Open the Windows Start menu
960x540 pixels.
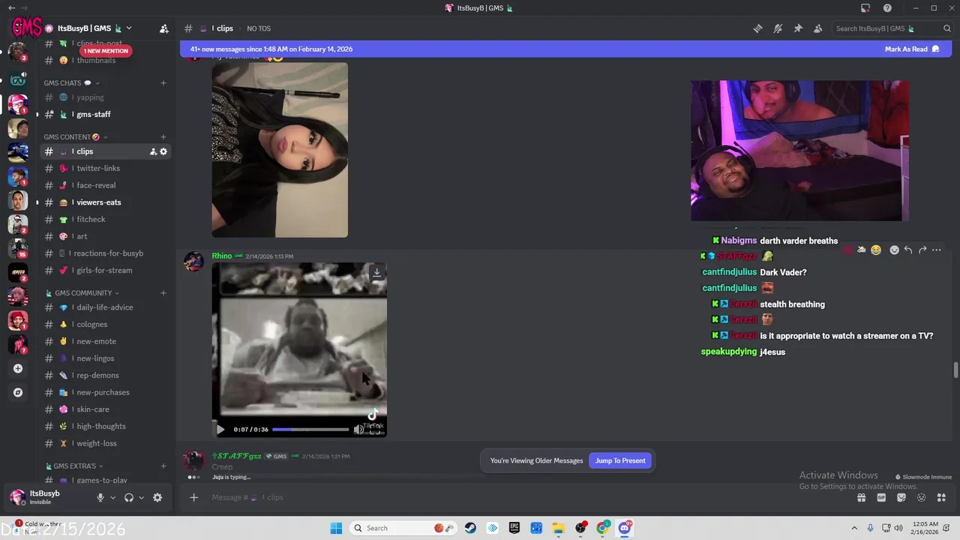(x=335, y=528)
